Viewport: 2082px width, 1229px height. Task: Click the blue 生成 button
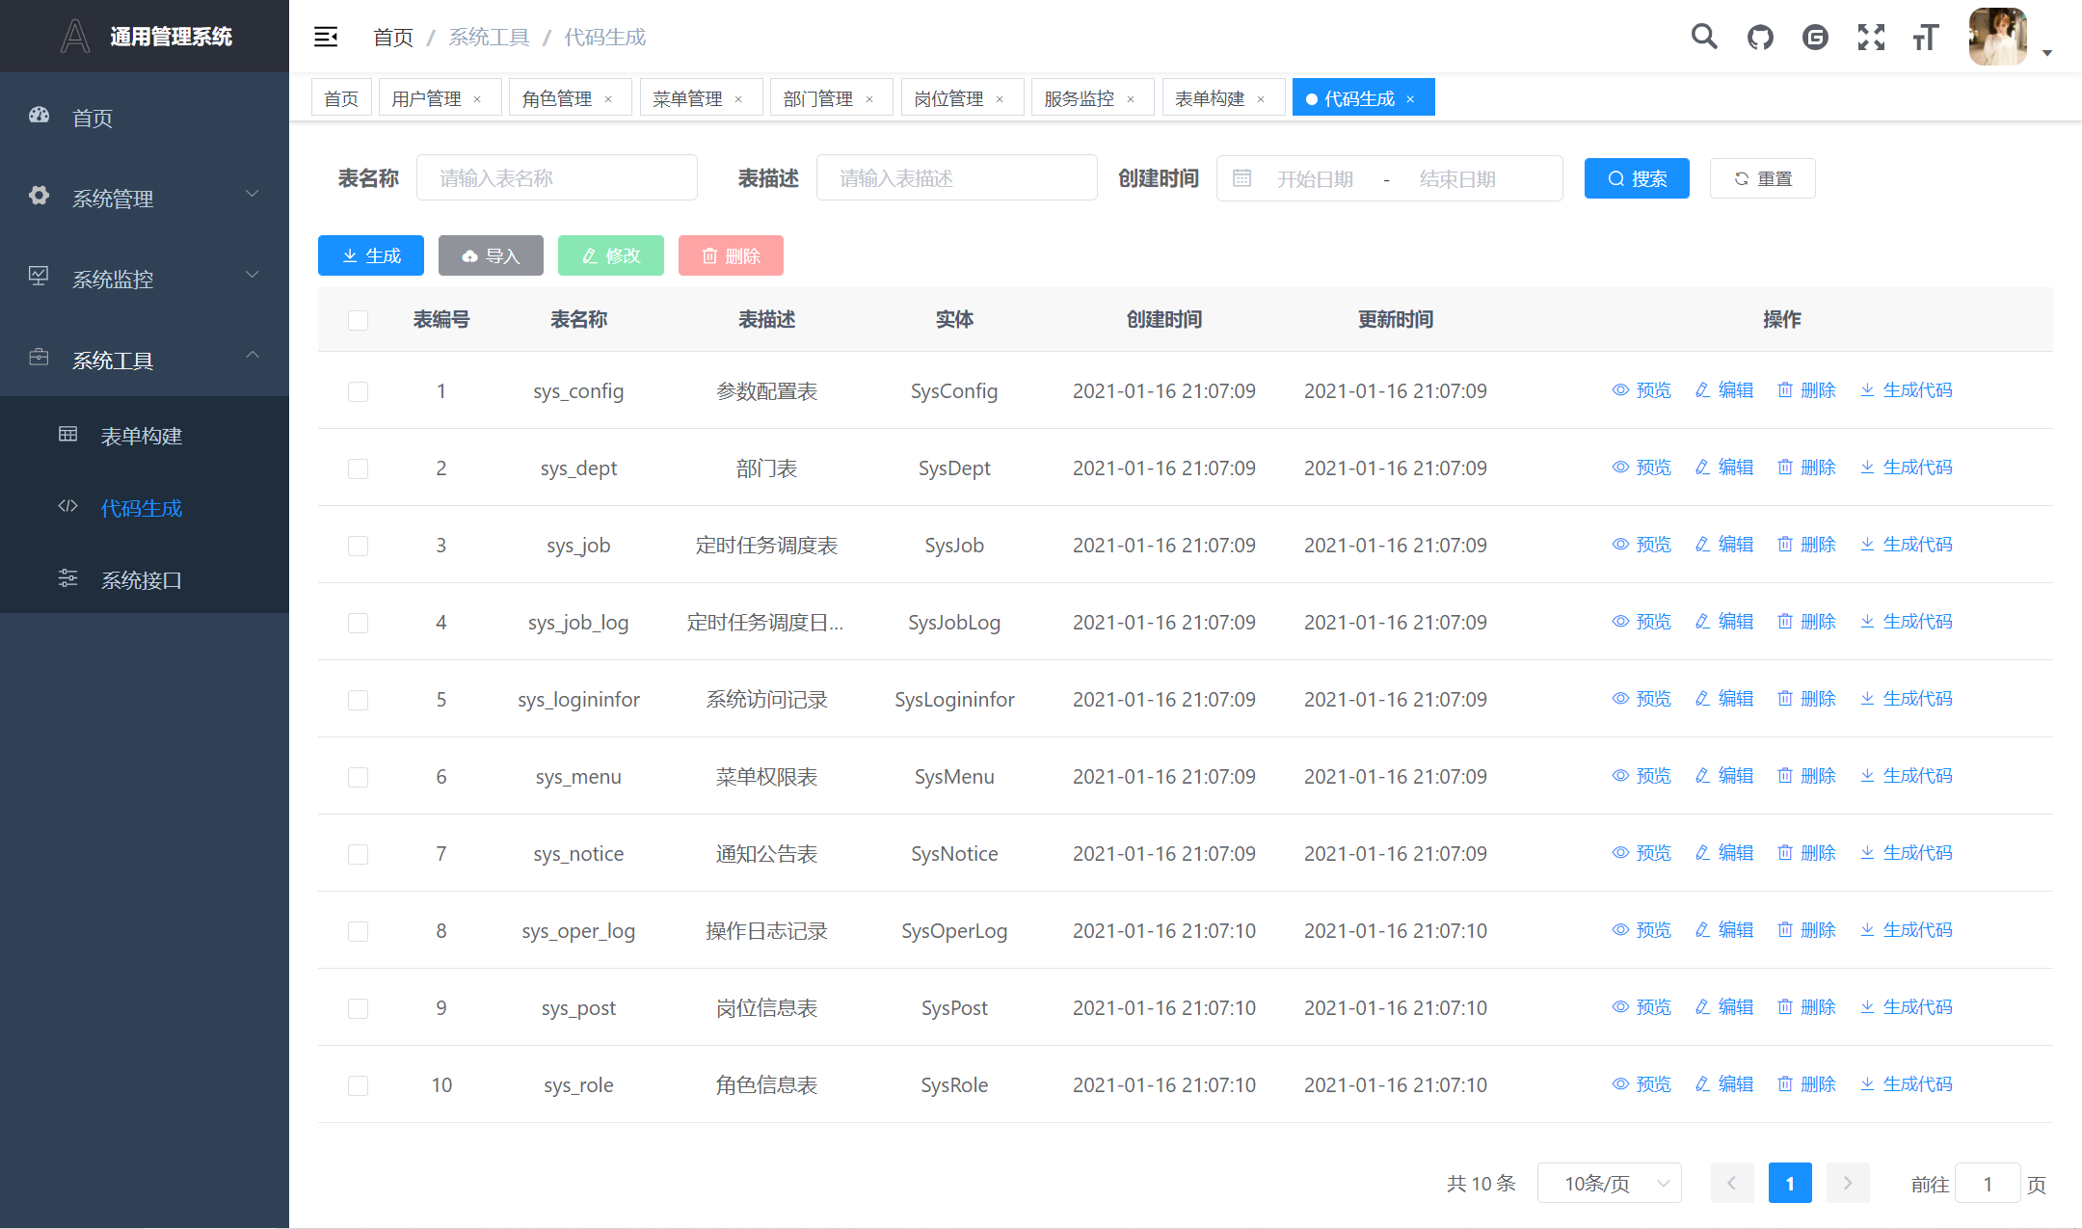pyautogui.click(x=371, y=255)
